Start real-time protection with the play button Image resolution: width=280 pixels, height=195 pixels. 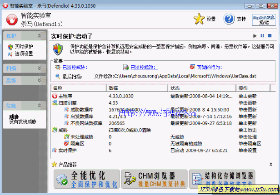click(x=255, y=36)
